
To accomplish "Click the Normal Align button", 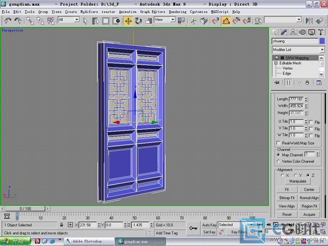I will pos(309,198).
